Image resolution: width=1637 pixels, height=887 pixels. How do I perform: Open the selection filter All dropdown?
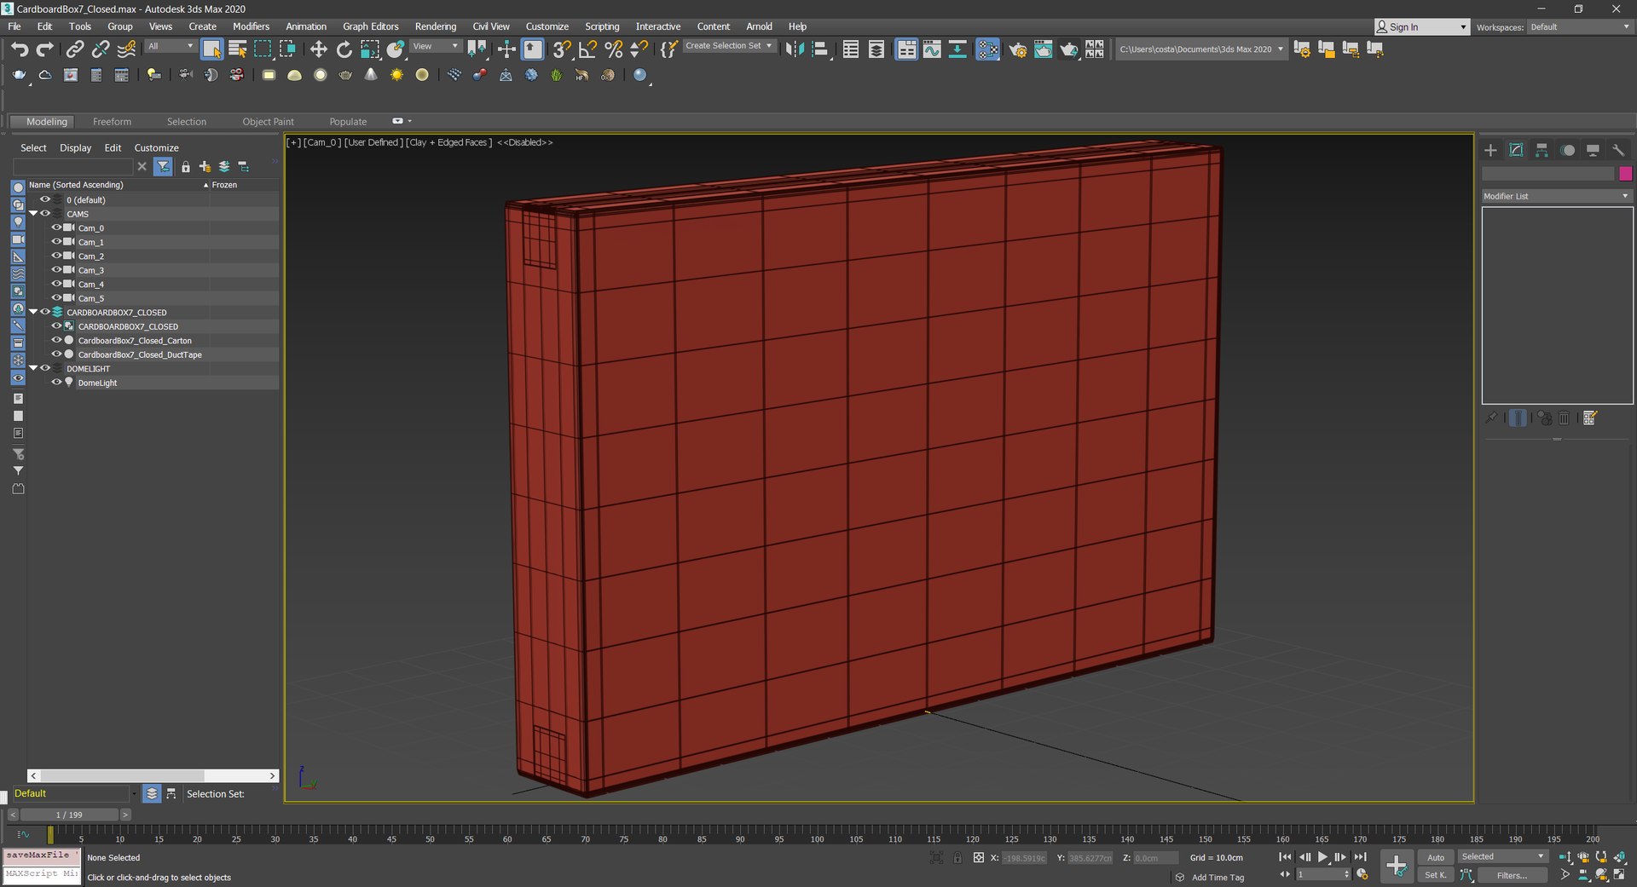click(x=171, y=46)
